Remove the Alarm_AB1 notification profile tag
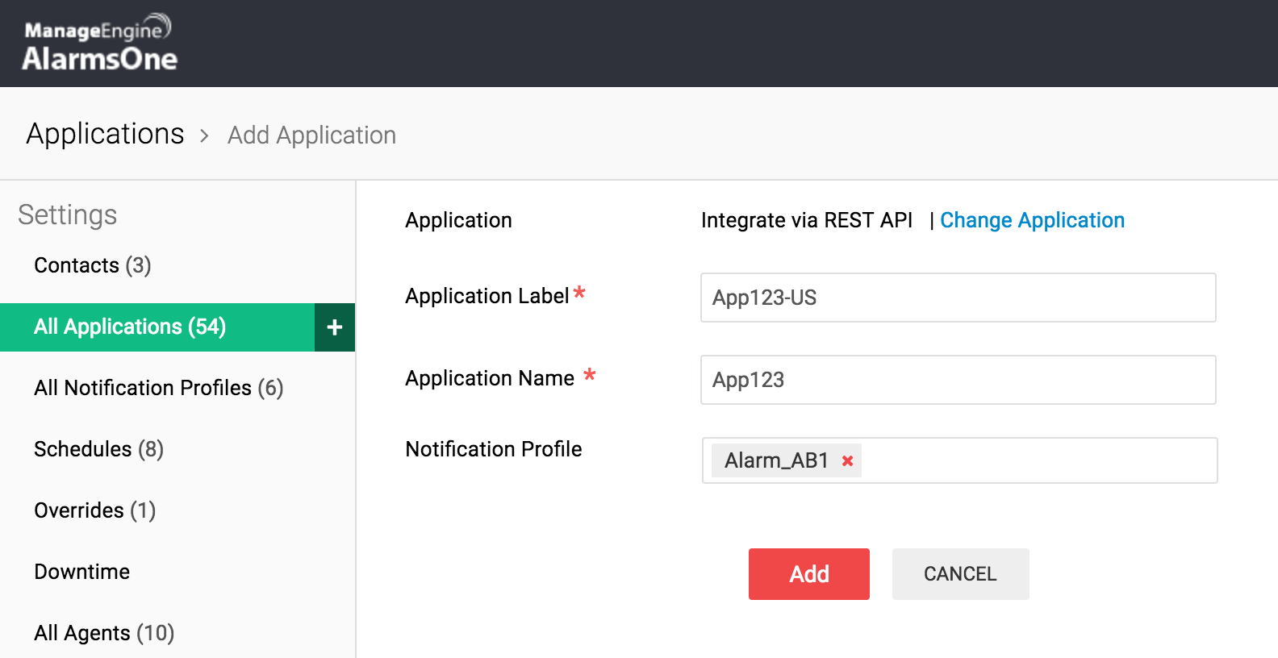Screen dimensions: 1278x658 click(x=847, y=460)
